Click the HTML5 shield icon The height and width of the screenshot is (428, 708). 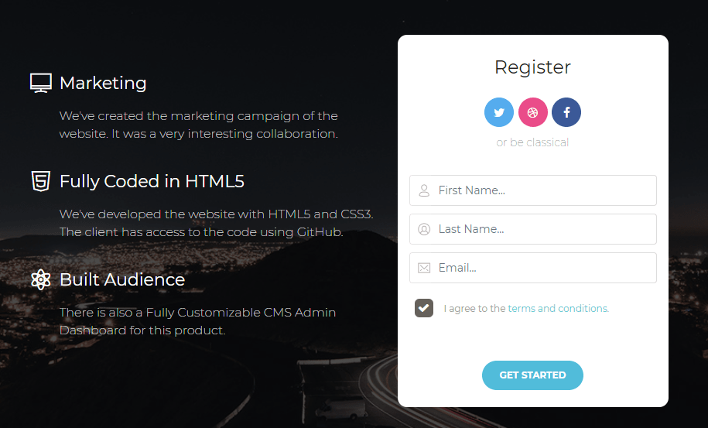click(x=40, y=181)
